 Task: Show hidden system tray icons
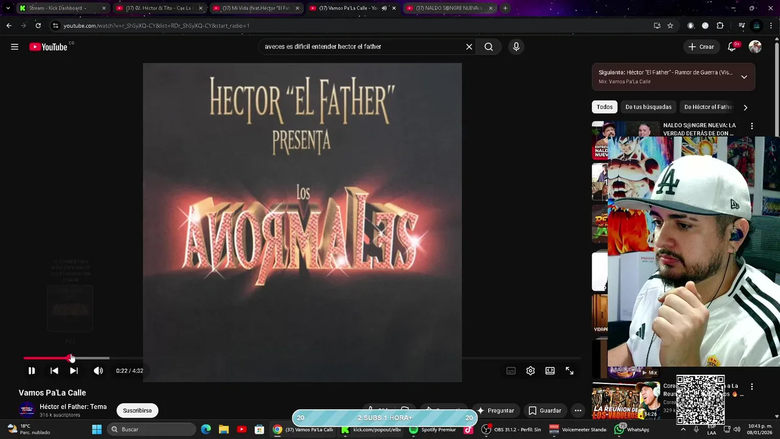click(x=682, y=429)
